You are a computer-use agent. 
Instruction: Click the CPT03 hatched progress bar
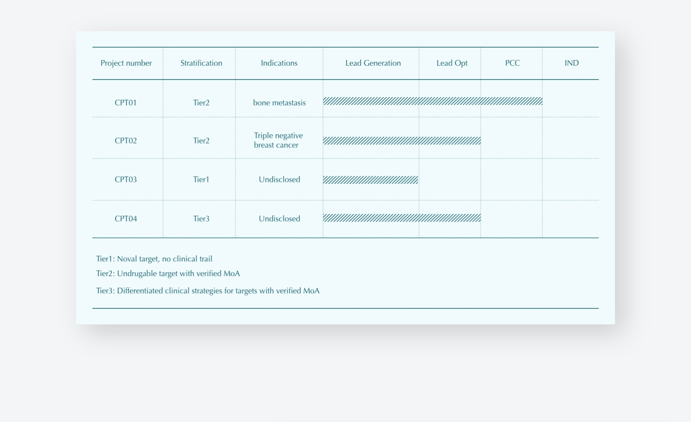(371, 180)
